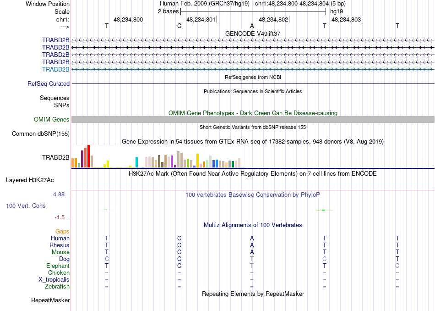The image size is (435, 311).
Task: Click TRABD2B label beside GTEx bar chart
Action: (56, 158)
